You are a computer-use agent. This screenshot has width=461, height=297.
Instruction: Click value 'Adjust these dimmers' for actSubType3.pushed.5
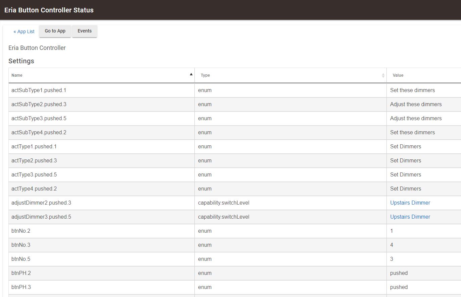tap(416, 118)
